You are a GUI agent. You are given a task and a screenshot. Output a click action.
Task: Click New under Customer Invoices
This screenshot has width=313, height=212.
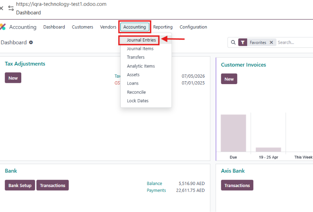coord(229,79)
